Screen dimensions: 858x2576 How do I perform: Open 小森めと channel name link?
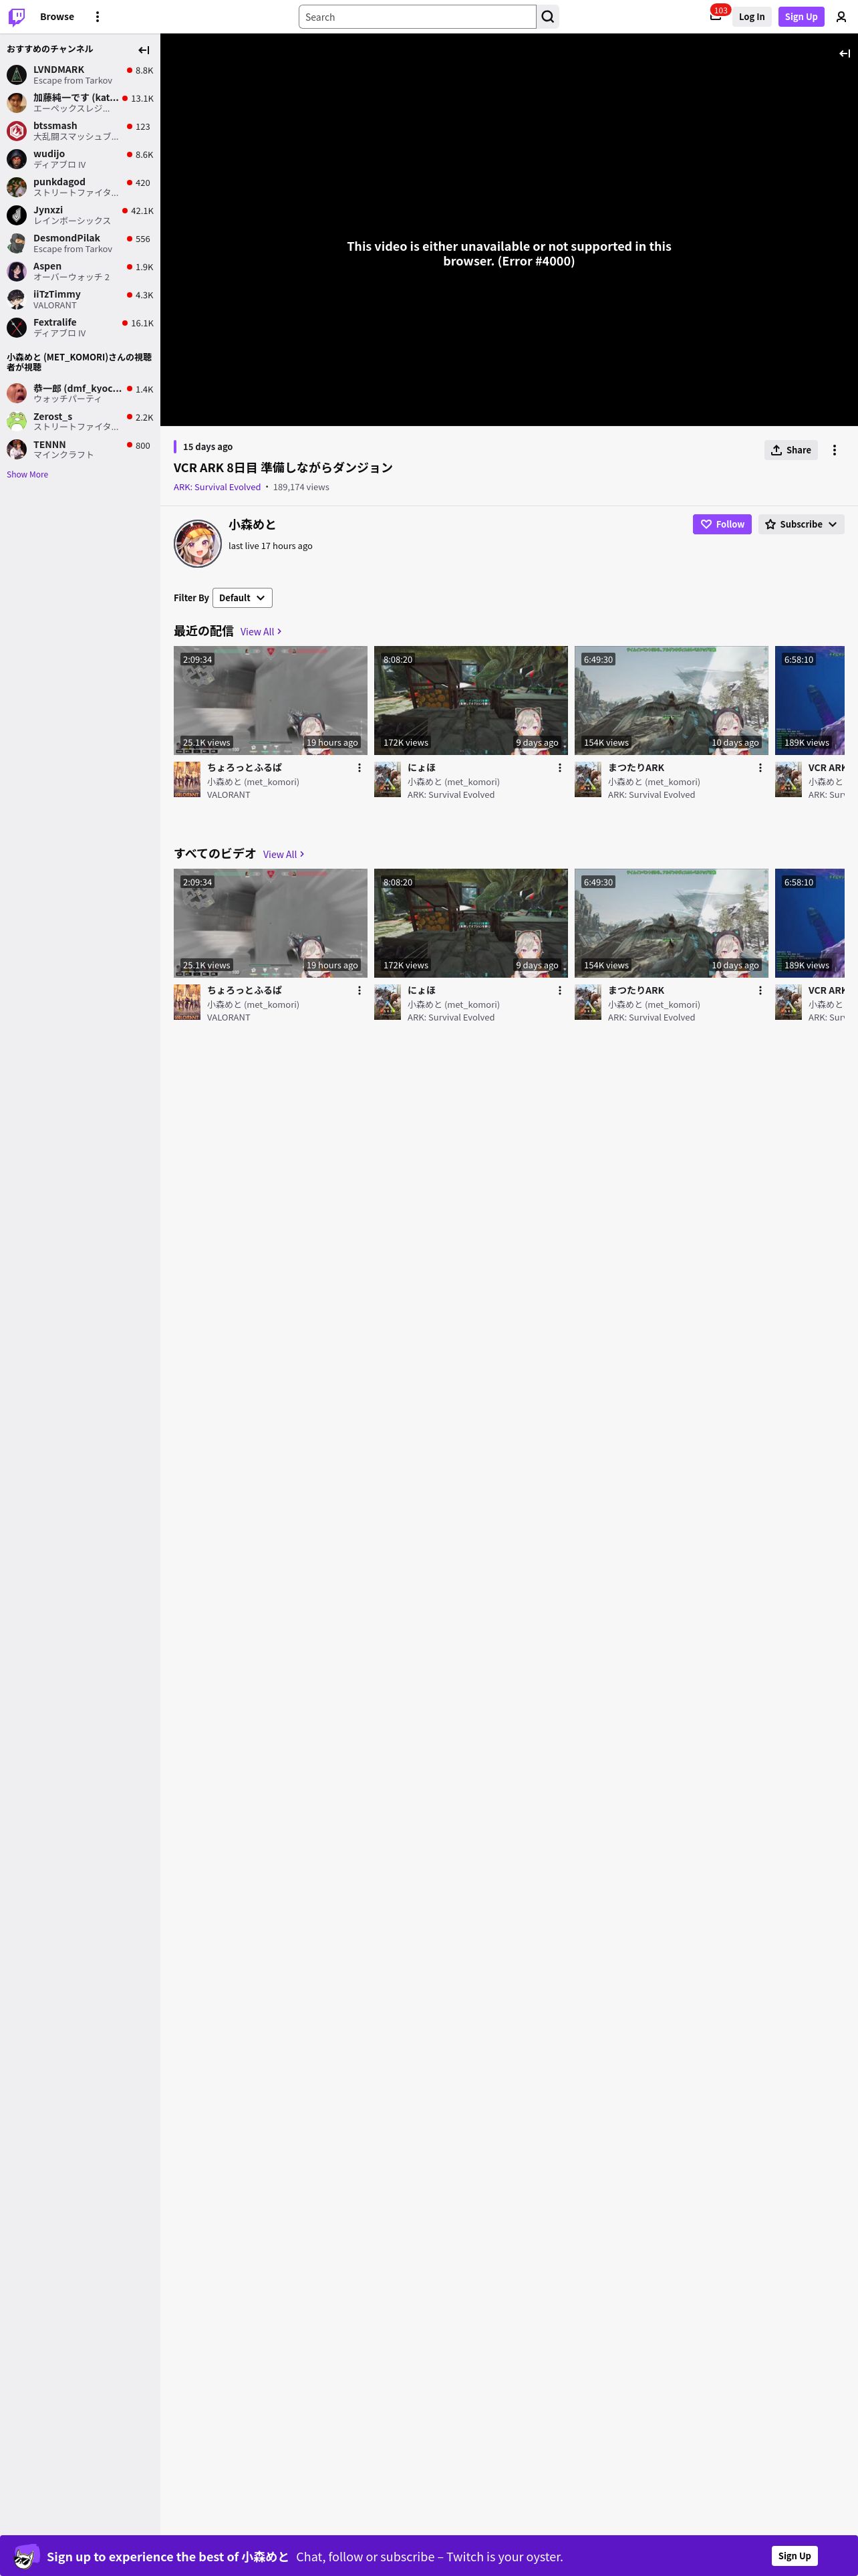(252, 525)
